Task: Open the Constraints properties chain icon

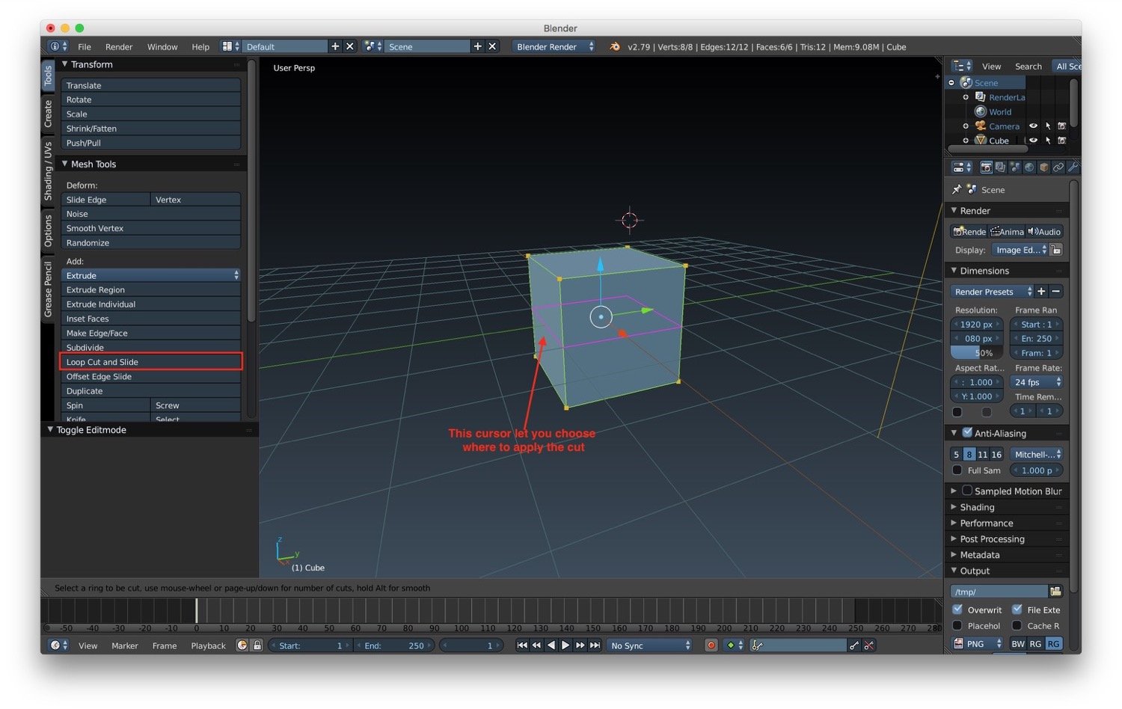Action: [x=1058, y=168]
